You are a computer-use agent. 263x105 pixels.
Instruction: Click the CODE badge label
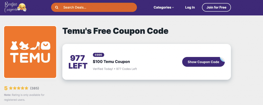pyautogui.click(x=98, y=55)
